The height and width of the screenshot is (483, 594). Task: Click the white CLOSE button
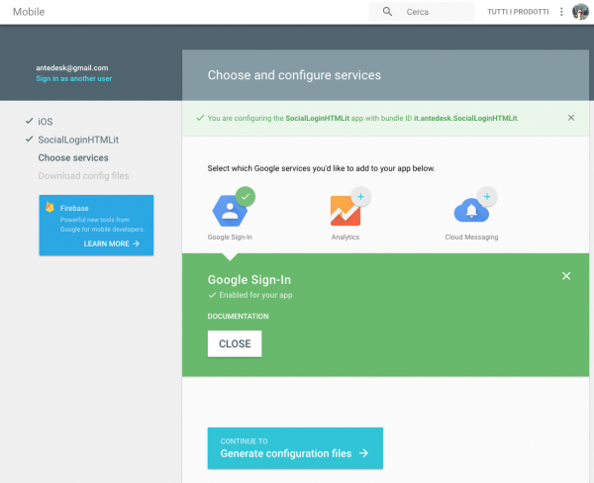[x=235, y=343]
